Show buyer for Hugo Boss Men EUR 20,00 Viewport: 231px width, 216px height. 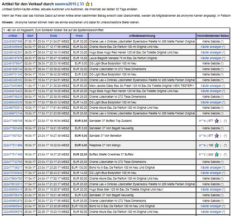[x=211, y=190]
